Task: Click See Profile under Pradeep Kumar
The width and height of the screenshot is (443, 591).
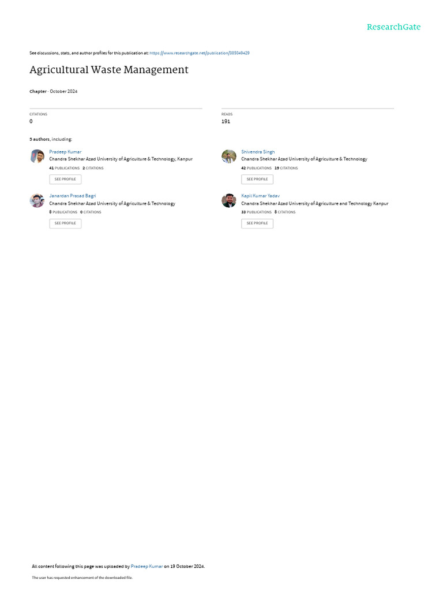Action: 65,179
